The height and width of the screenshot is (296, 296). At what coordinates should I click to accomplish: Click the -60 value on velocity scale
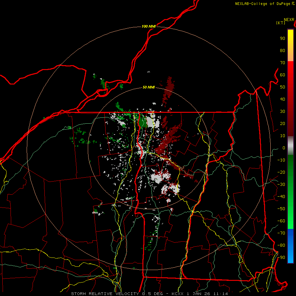click(x=281, y=221)
